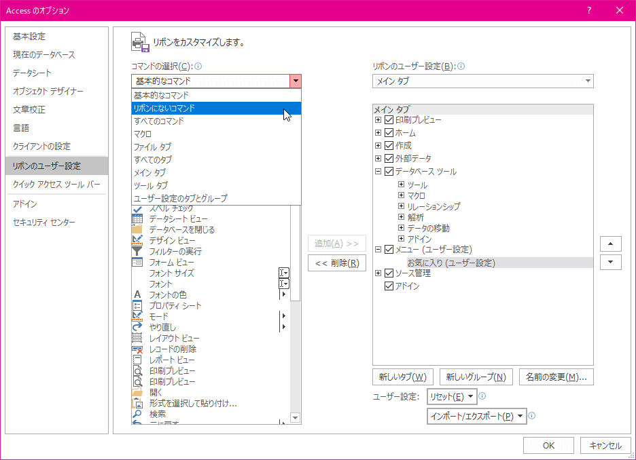Select the 解析 group row
Screen dimensions: 636x460
(x=416, y=217)
